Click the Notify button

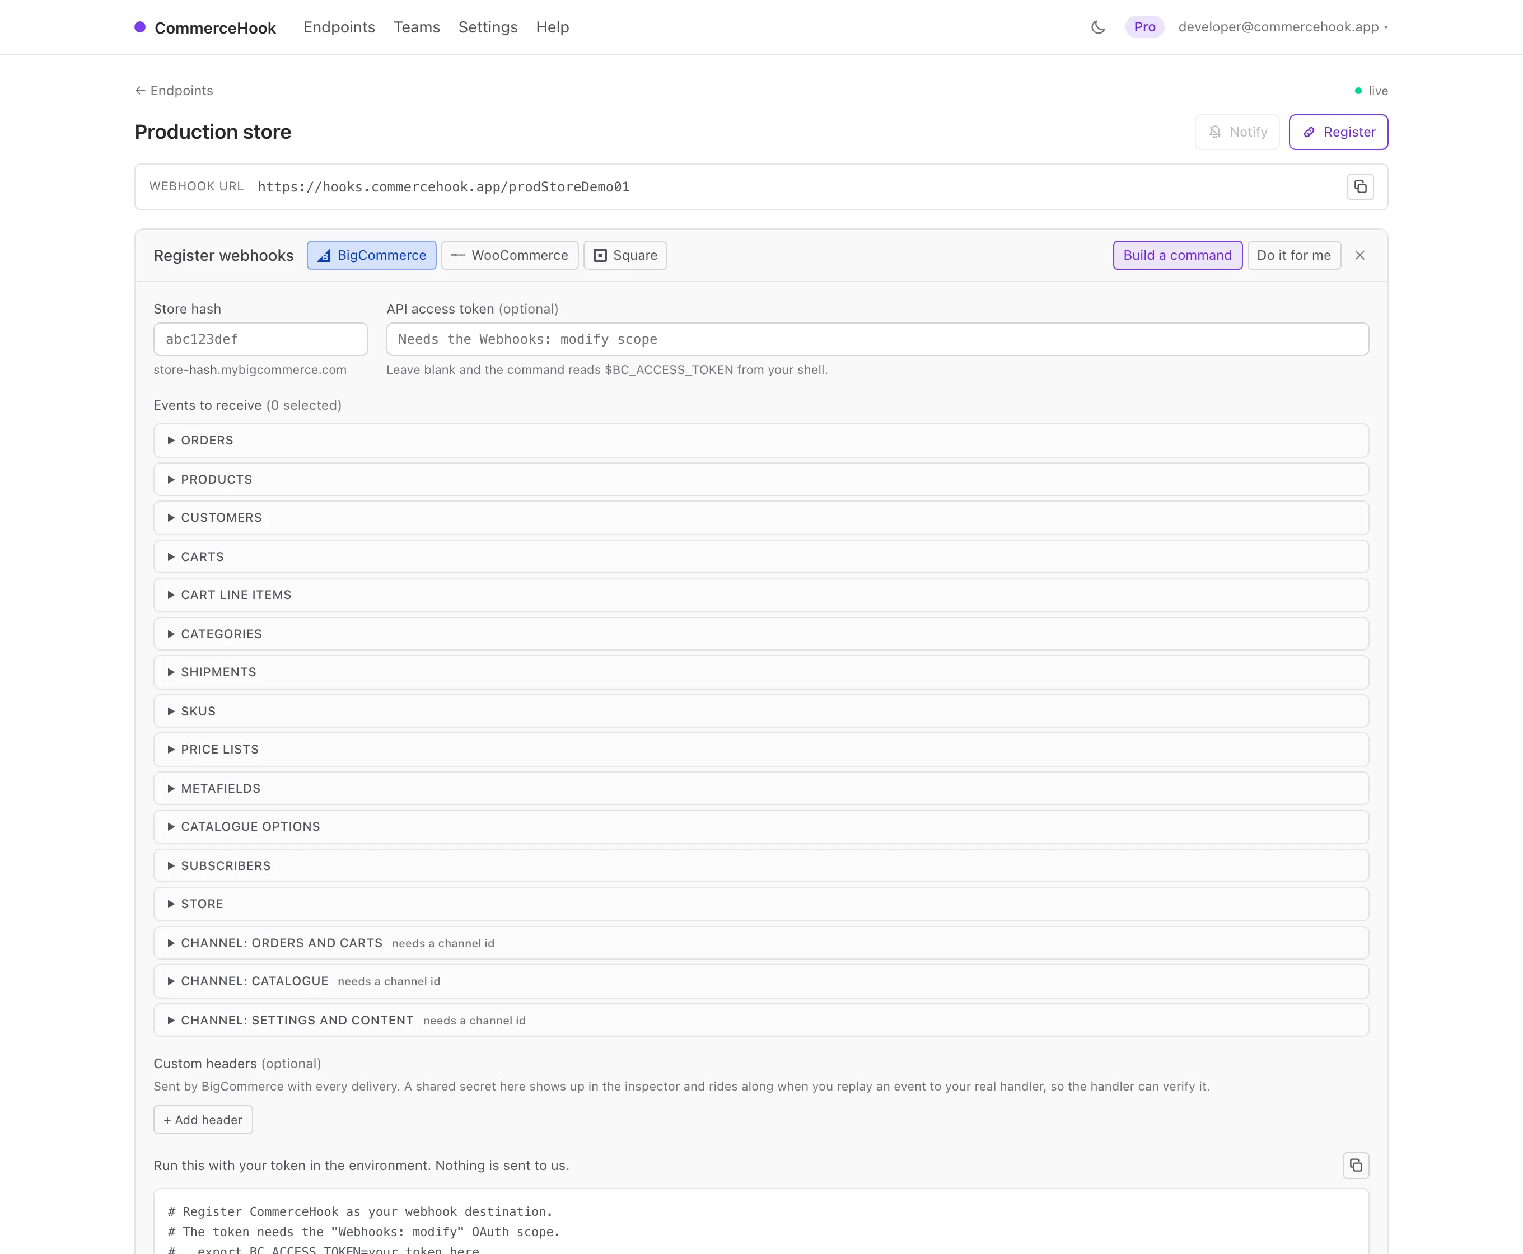[1236, 132]
